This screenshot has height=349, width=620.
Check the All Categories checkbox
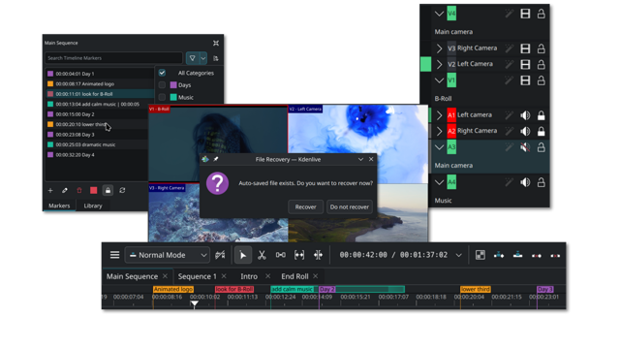[x=162, y=73]
